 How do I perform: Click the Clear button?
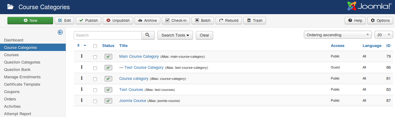pyautogui.click(x=204, y=35)
